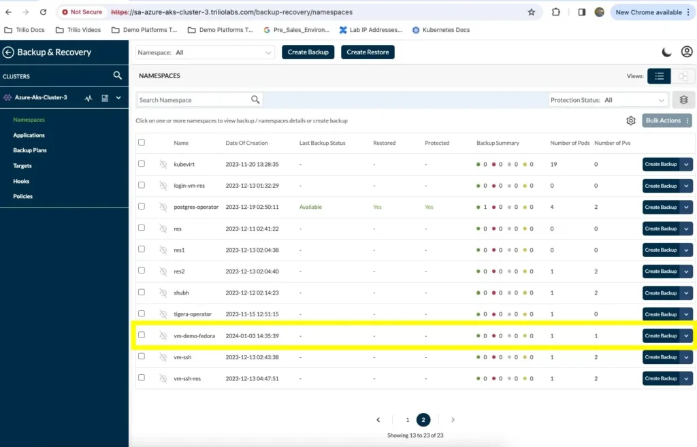Screen dimensions: 697x447
Task: Open Hooks in the sidebar
Action: click(21, 181)
